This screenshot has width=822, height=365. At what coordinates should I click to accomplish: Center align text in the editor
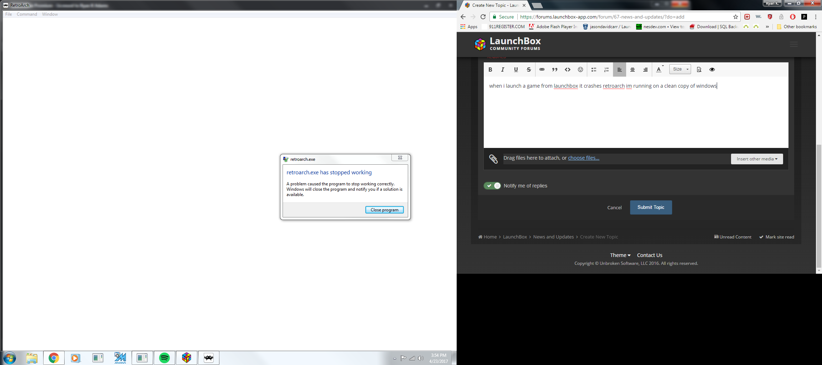(633, 70)
